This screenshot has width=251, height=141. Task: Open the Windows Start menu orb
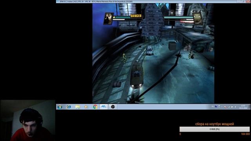(x=60, y=107)
